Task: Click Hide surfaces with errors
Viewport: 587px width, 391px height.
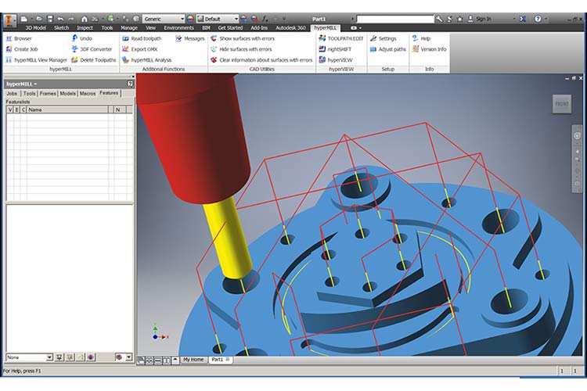Action: [241, 49]
